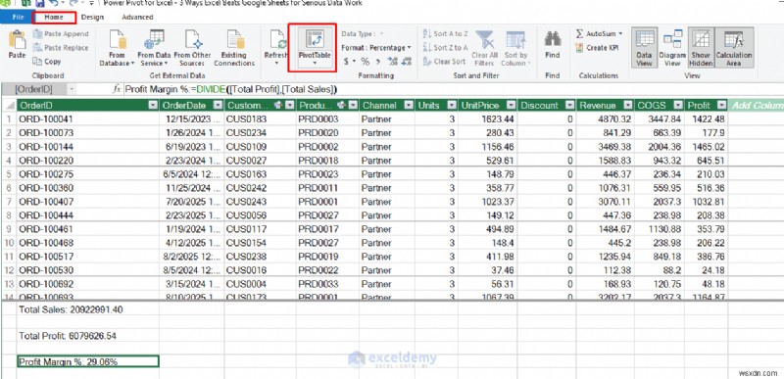
Task: Click the formula bar DIVIDE expression
Action: 267,89
